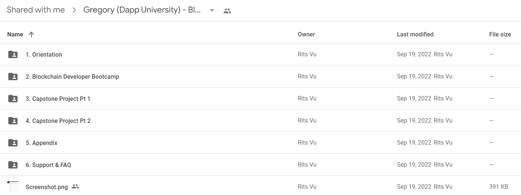Select the Screenshot.png image thumbnail
The height and width of the screenshot is (195, 521).
click(x=13, y=187)
